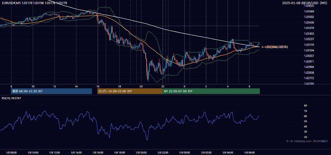Click the 1/8 08:00 time label
This screenshot has height=155, width=331.
point(11,152)
